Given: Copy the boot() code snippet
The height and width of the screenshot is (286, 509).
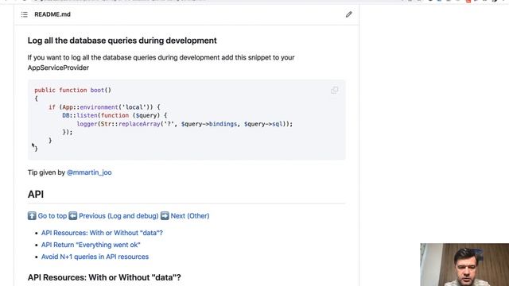Looking at the screenshot, I should [x=334, y=90].
